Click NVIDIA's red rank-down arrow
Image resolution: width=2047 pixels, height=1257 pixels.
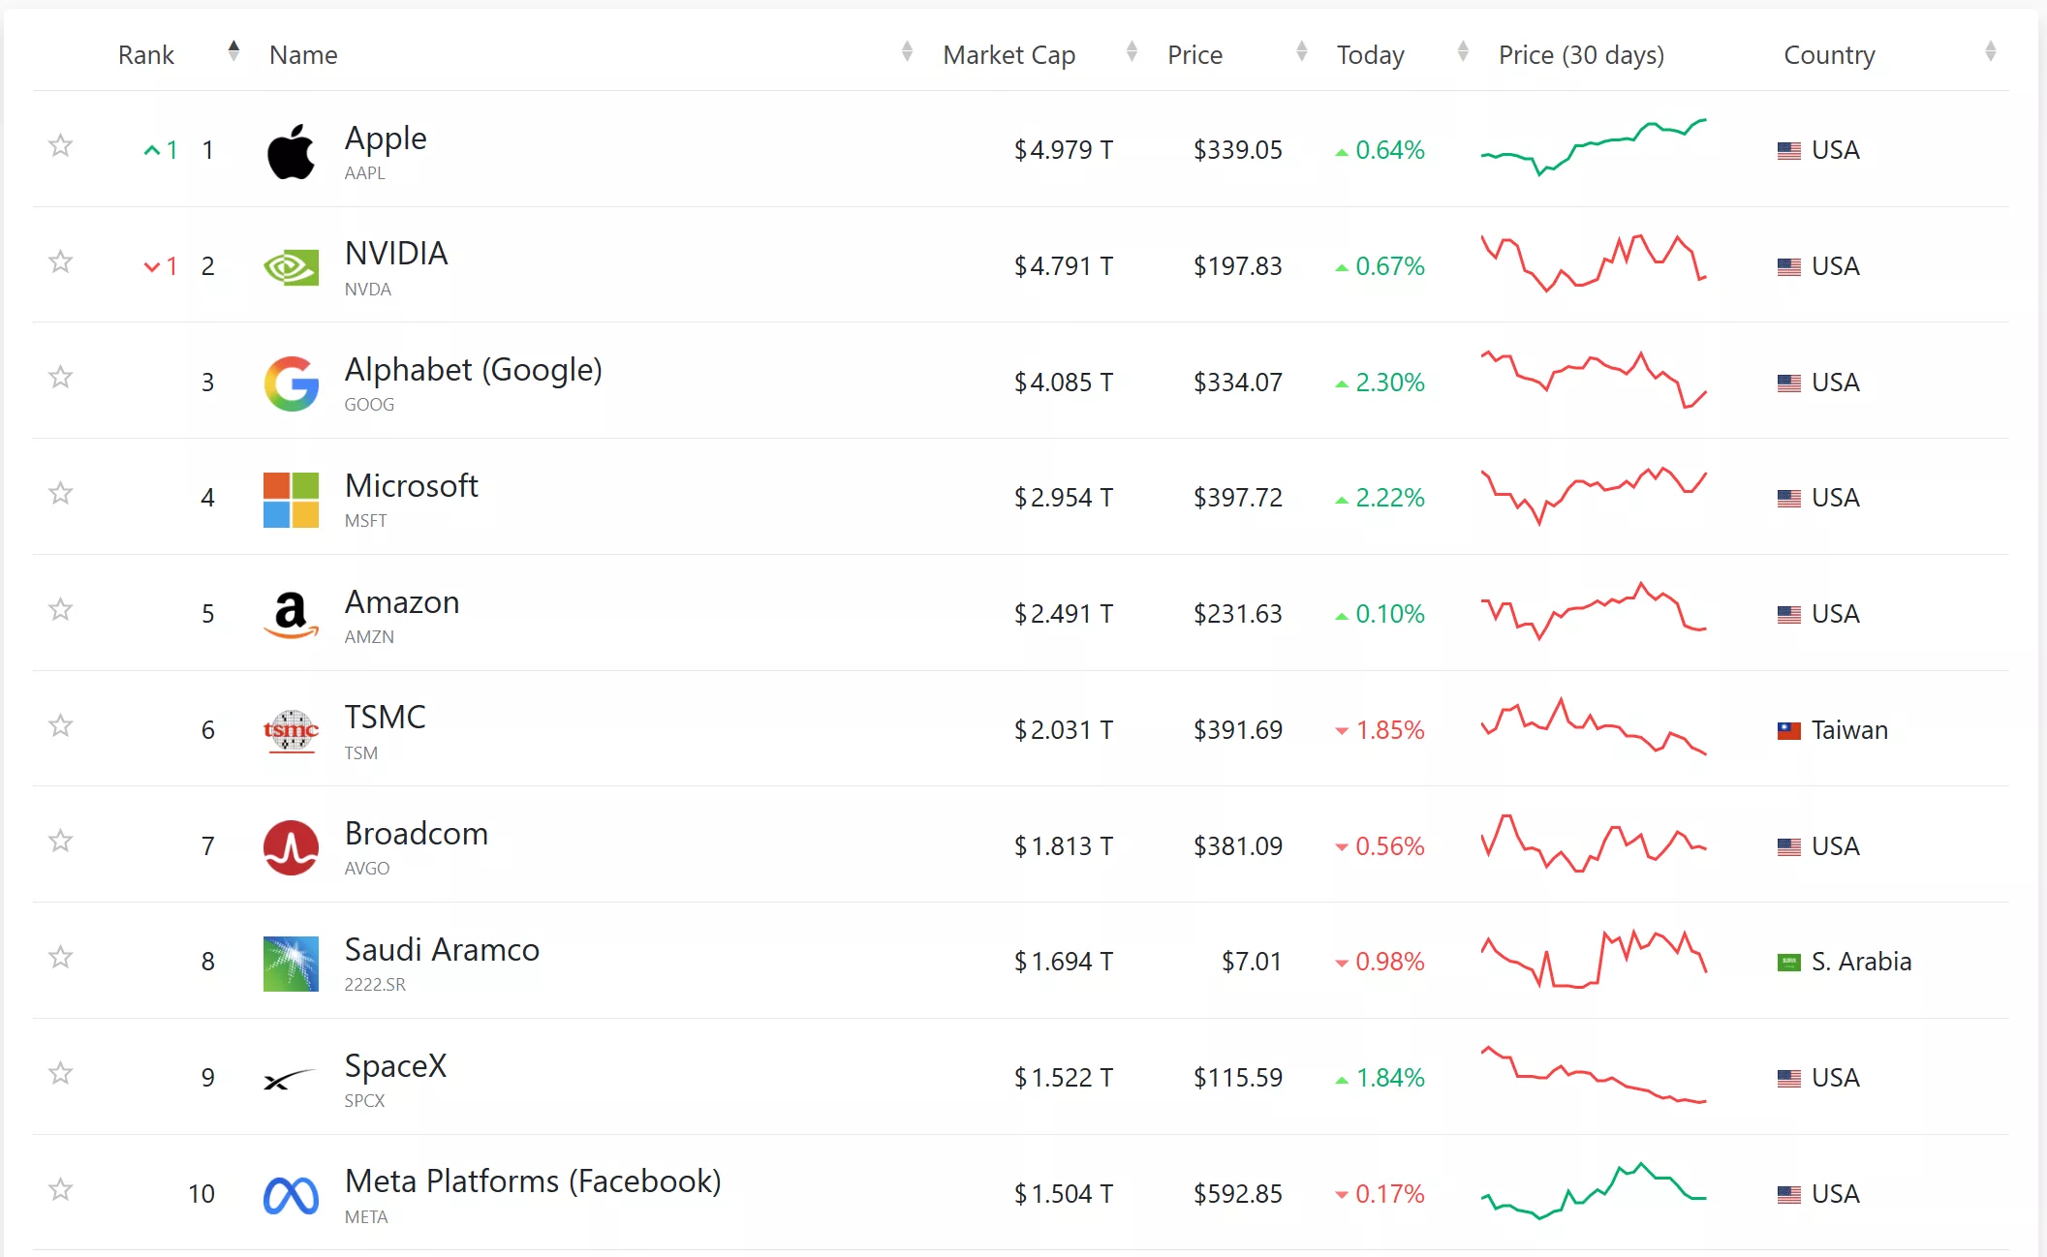(152, 266)
